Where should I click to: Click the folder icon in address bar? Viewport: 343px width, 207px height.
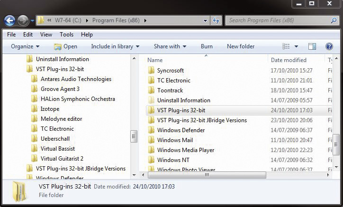[41, 20]
